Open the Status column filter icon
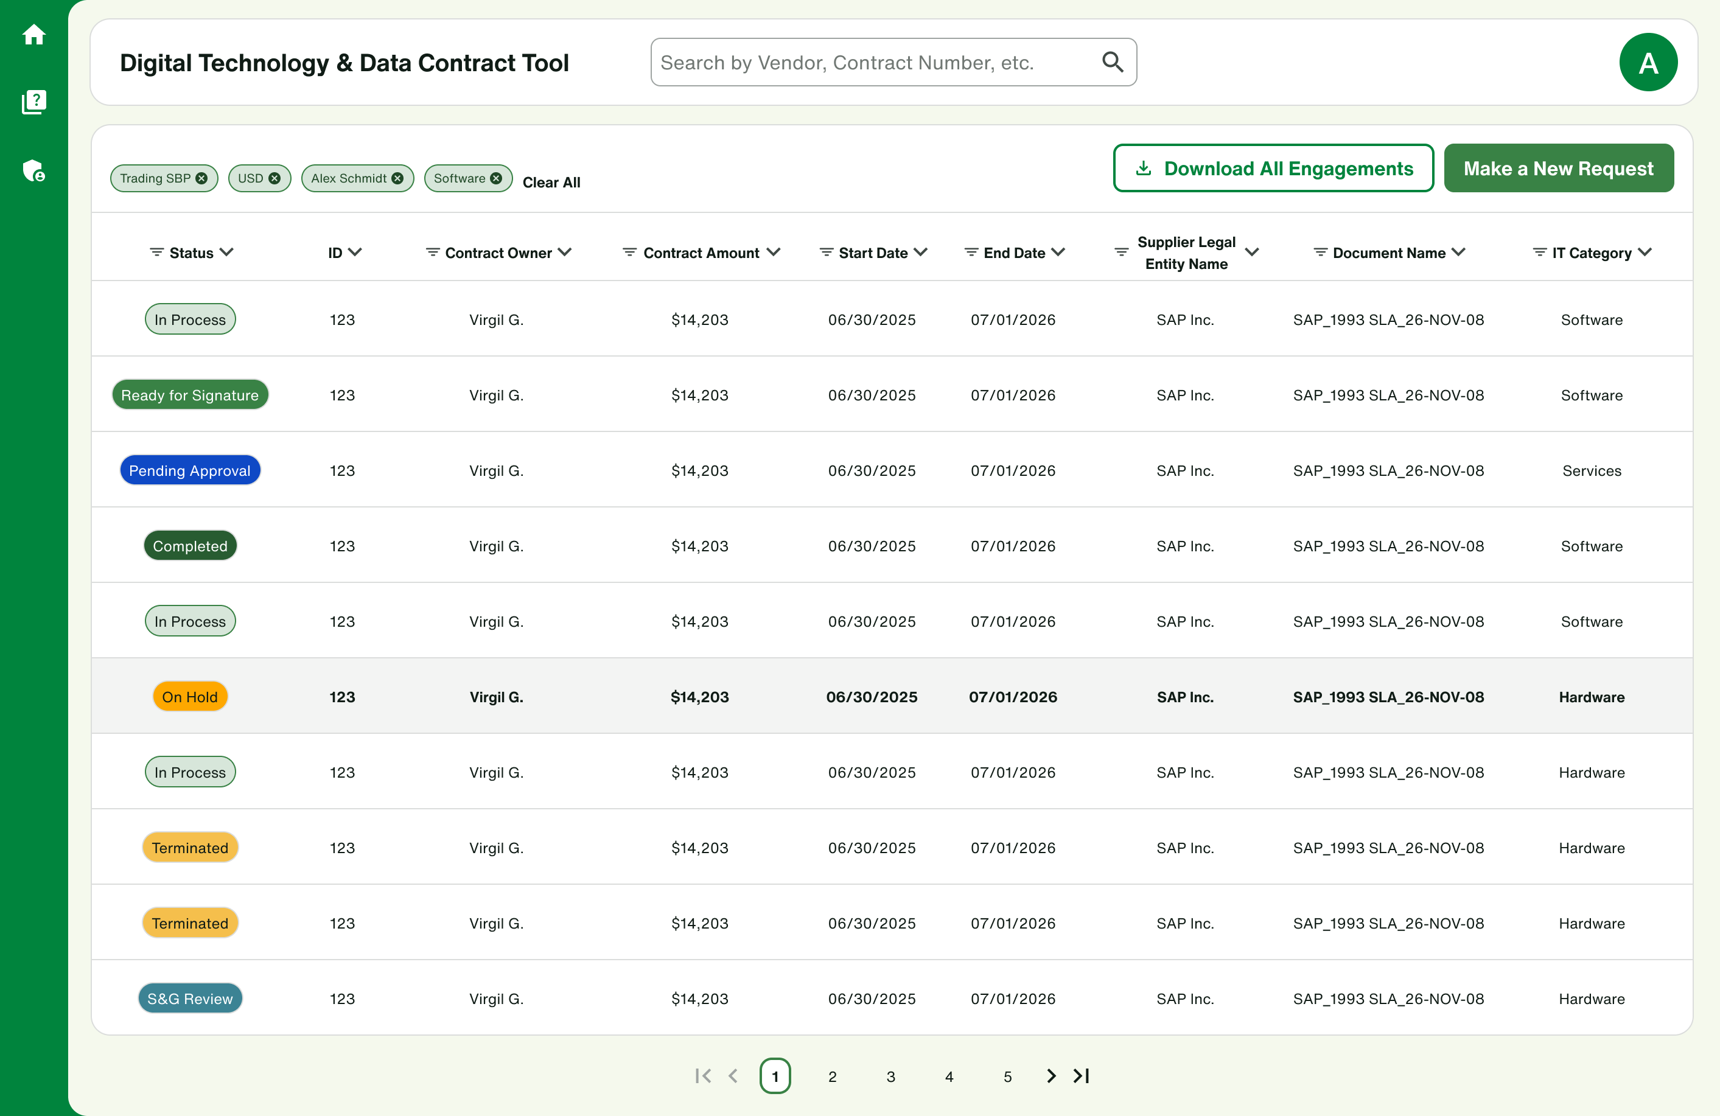1720x1116 pixels. click(156, 252)
